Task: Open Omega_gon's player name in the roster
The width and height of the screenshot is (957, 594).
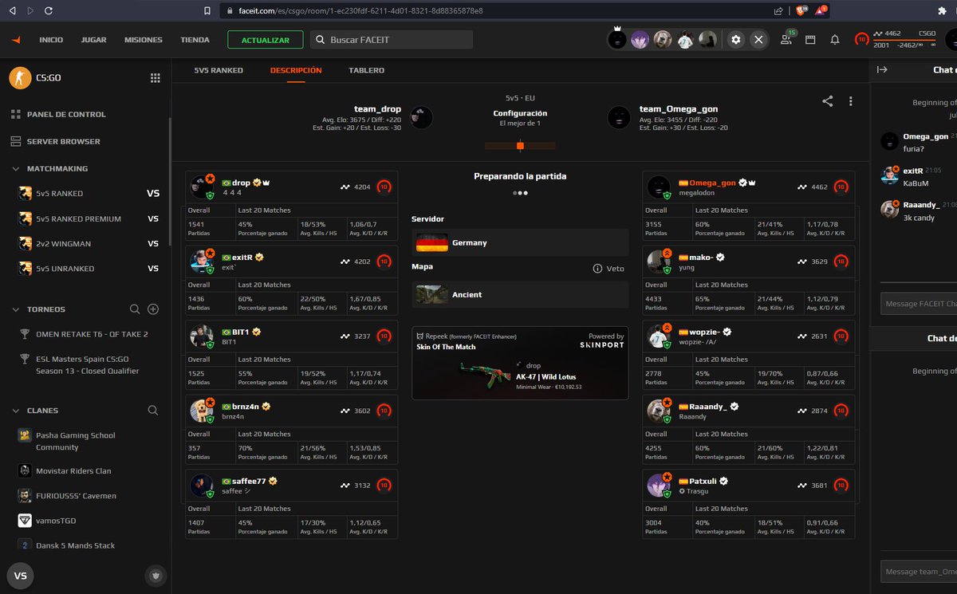Action: (x=712, y=183)
